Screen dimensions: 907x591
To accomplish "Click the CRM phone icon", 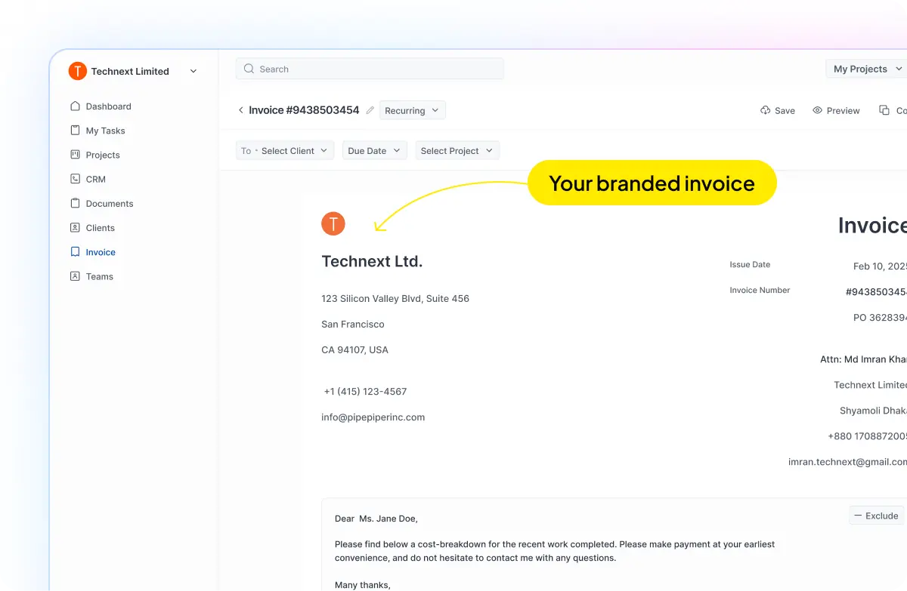I will coord(75,179).
